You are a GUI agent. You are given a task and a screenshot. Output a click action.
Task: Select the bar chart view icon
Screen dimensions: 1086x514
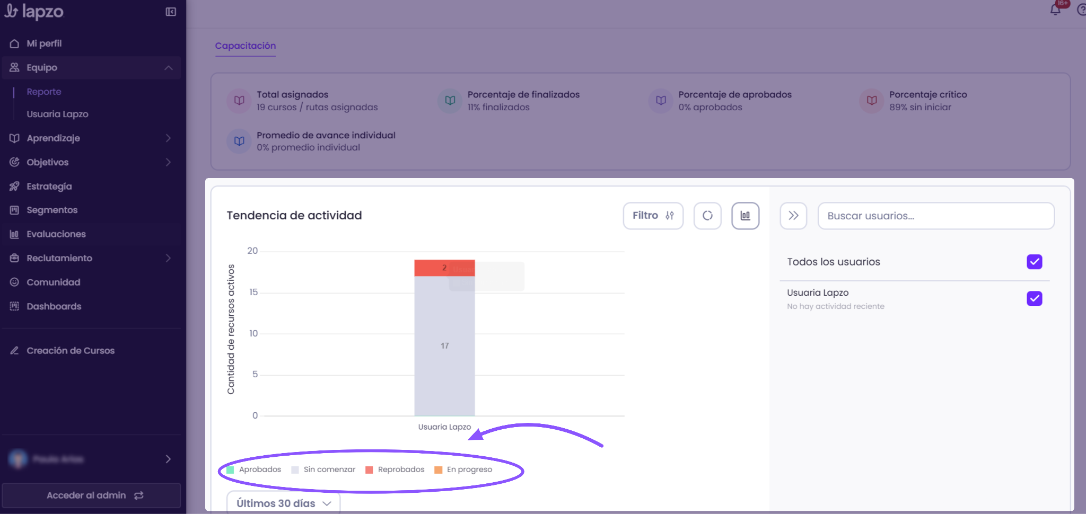[x=746, y=216]
